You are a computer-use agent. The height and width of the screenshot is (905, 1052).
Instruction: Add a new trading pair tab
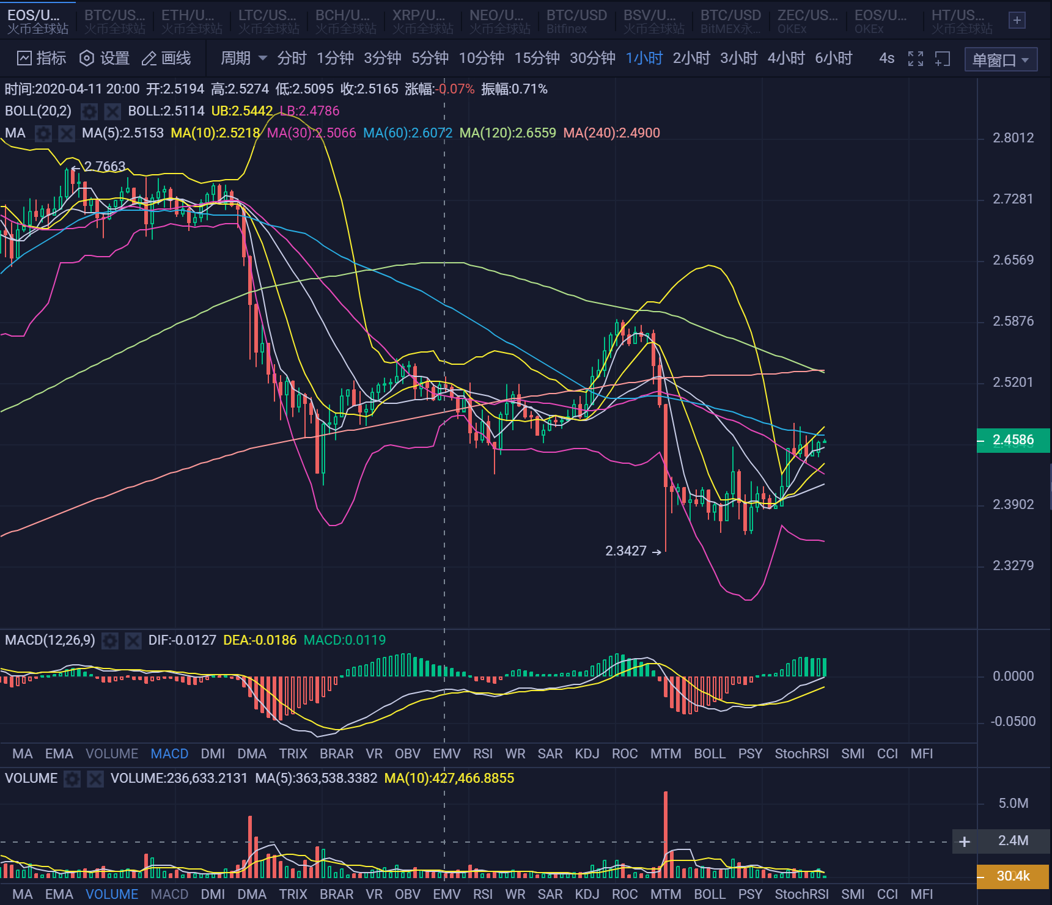click(x=1017, y=20)
